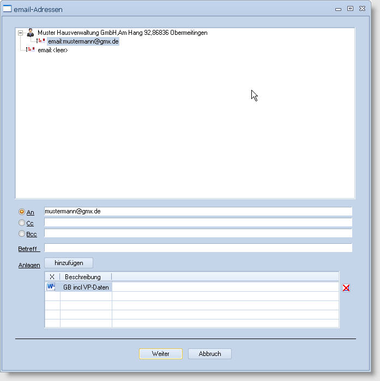The height and width of the screenshot is (381, 380).
Task: Click the window icon in the title bar
Action: coord(8,9)
